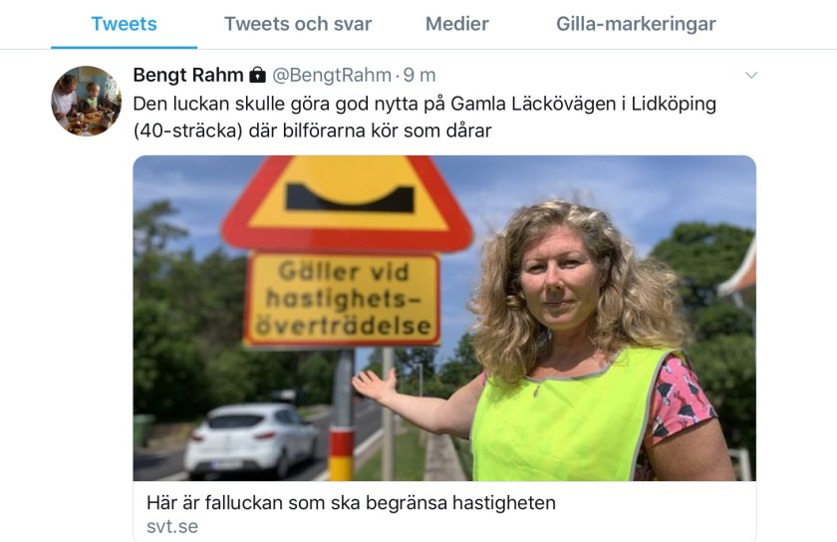The height and width of the screenshot is (542, 837).
Task: Open the speed bump sign article image
Action: tap(444, 318)
